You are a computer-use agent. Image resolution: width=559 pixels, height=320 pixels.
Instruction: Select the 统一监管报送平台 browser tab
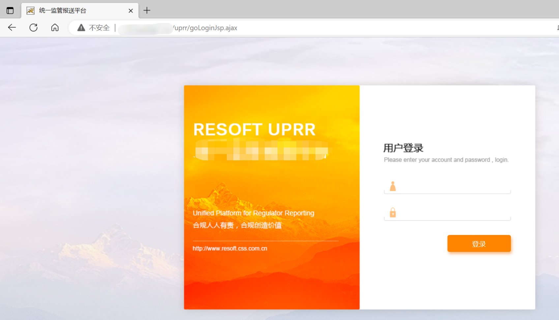coord(80,11)
